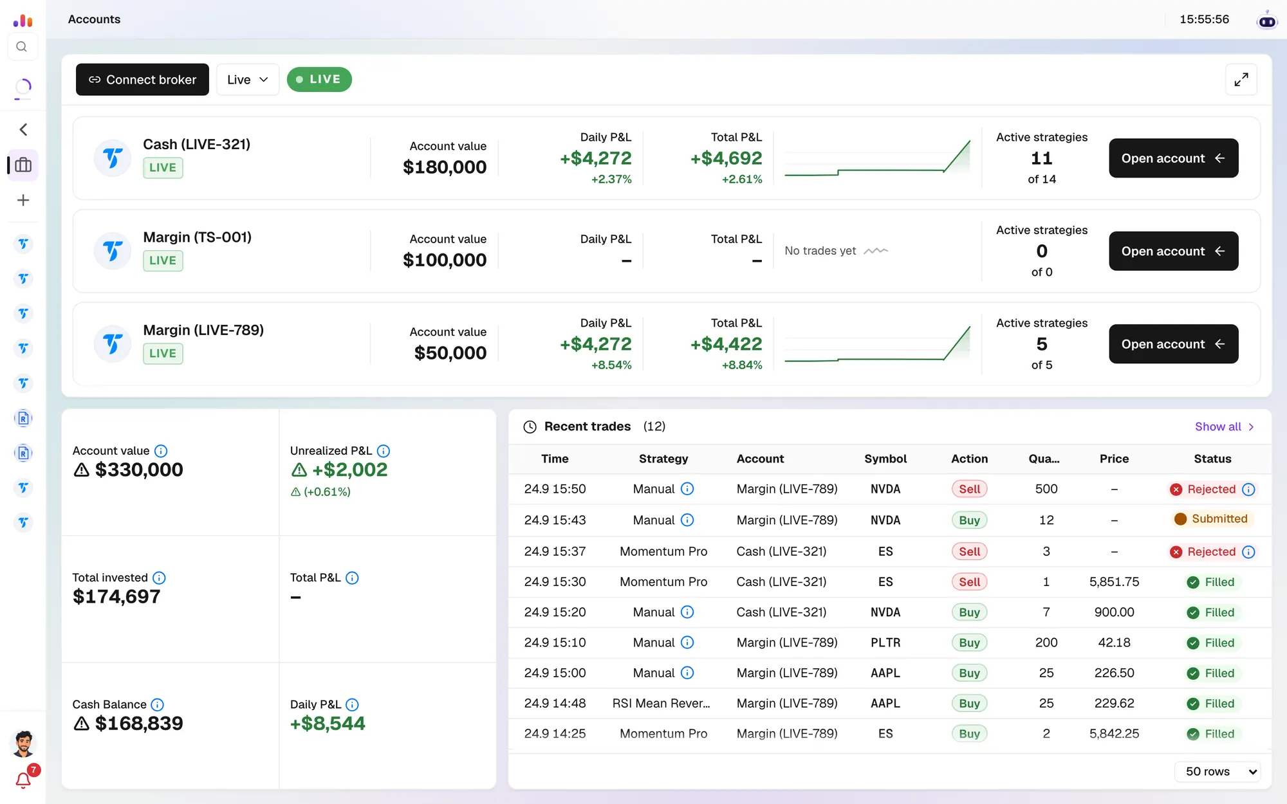Click the Margin (TS-001) account name

coord(197,237)
